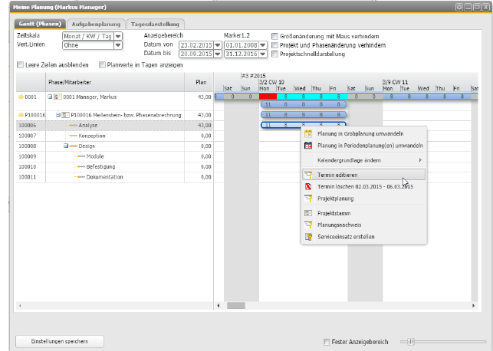The width and height of the screenshot is (493, 351).
Task: Click the project icon for P100016 Meilenstein
Action: (x=65, y=114)
